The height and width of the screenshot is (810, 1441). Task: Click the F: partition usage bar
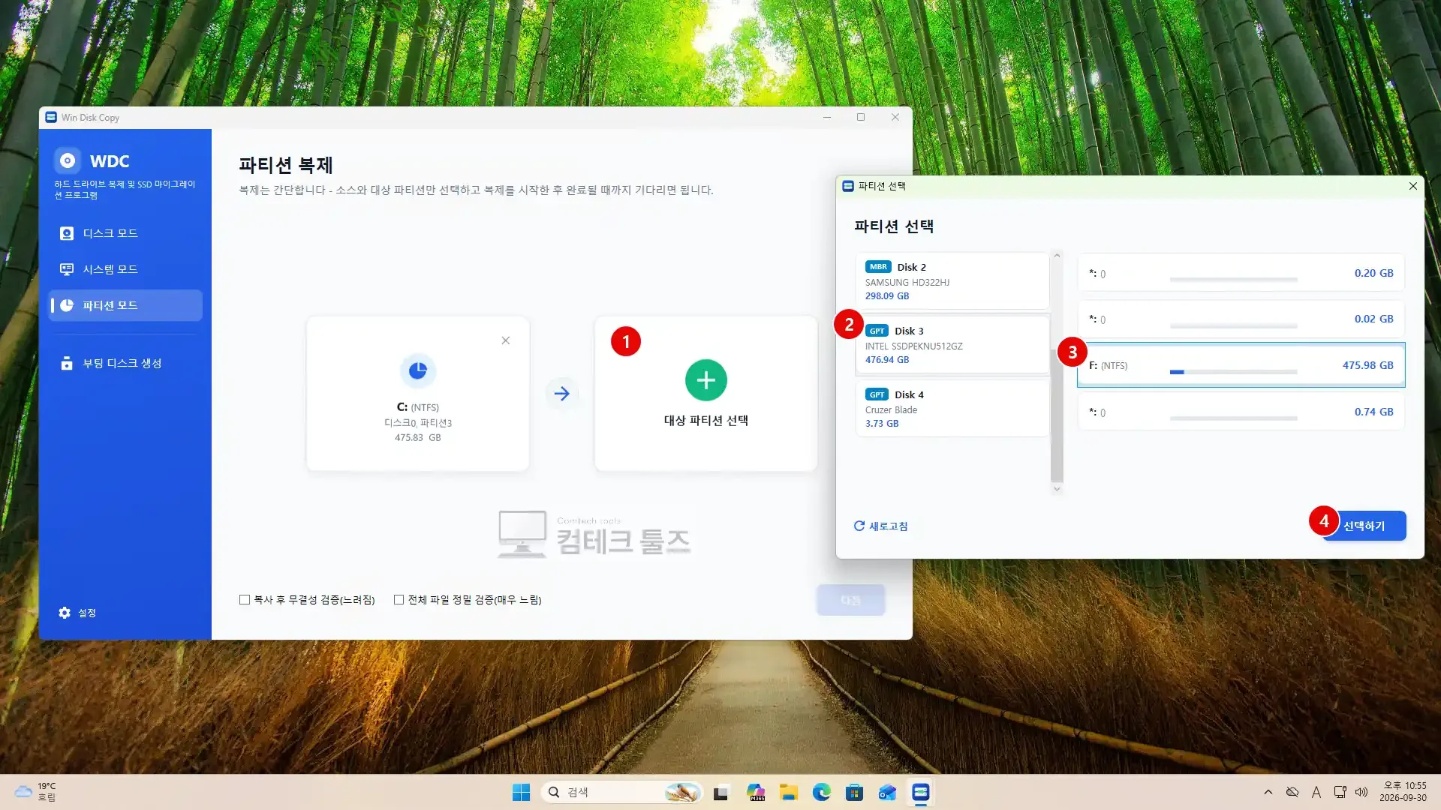tap(1233, 371)
